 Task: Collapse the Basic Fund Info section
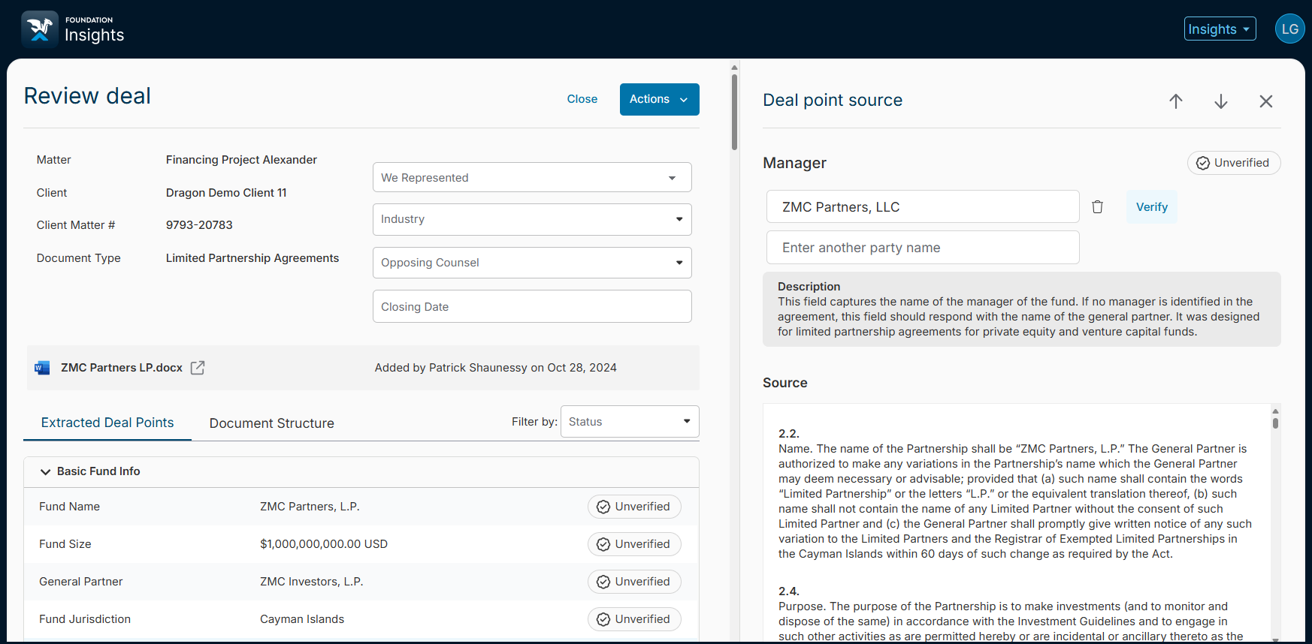tap(46, 471)
